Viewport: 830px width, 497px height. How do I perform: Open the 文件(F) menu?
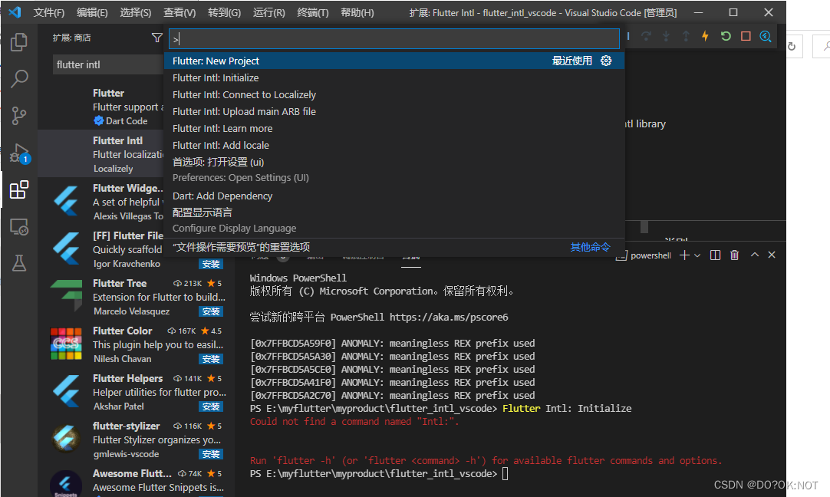[48, 12]
